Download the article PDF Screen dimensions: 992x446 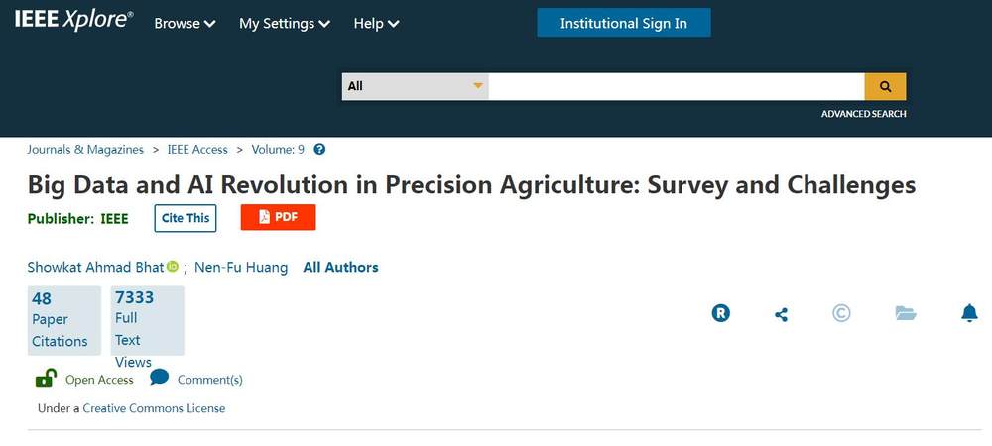pos(278,217)
